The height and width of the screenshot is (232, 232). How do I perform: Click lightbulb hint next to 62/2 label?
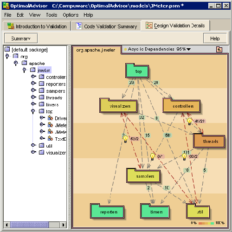[125, 139]
